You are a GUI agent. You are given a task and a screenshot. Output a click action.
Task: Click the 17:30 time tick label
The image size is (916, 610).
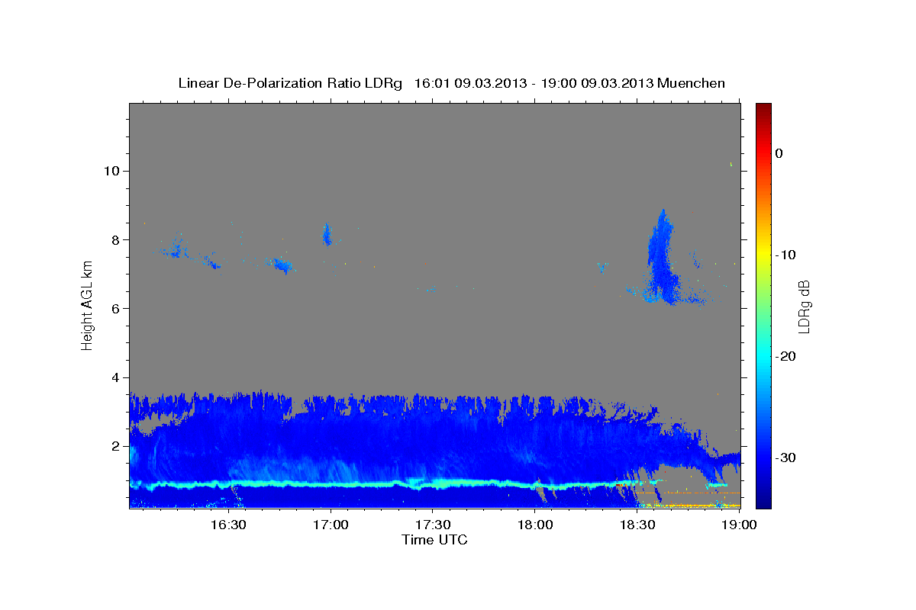433,525
